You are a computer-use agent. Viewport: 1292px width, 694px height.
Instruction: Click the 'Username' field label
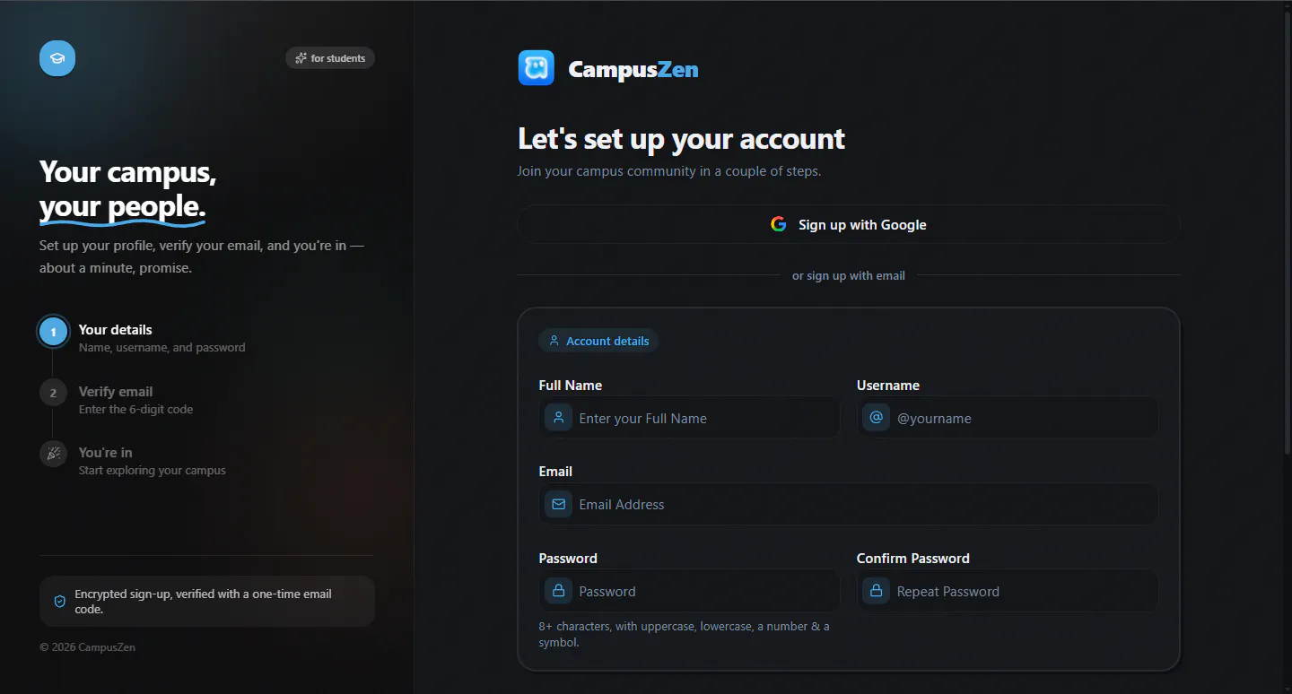(x=888, y=385)
